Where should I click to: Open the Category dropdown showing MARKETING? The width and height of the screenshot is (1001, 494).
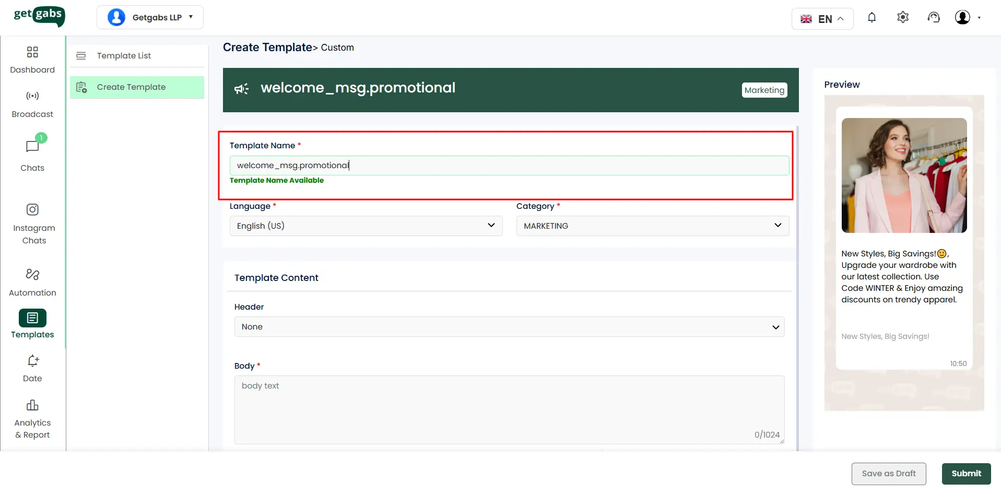pos(652,226)
